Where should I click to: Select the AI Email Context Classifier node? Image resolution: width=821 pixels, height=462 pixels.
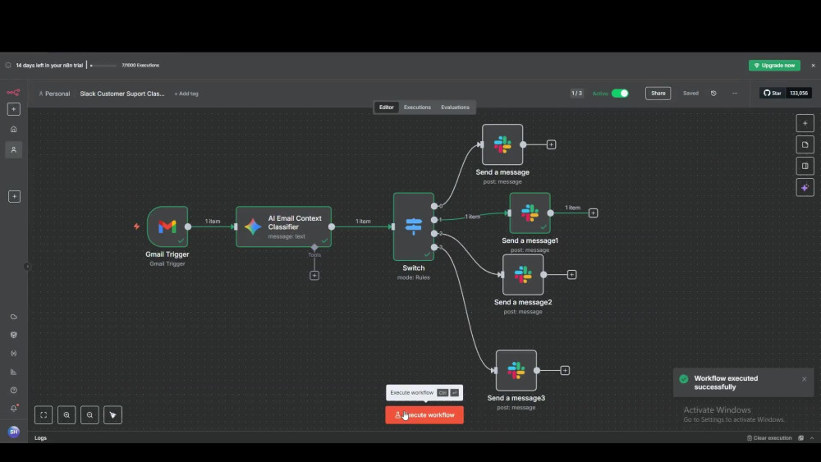(283, 226)
